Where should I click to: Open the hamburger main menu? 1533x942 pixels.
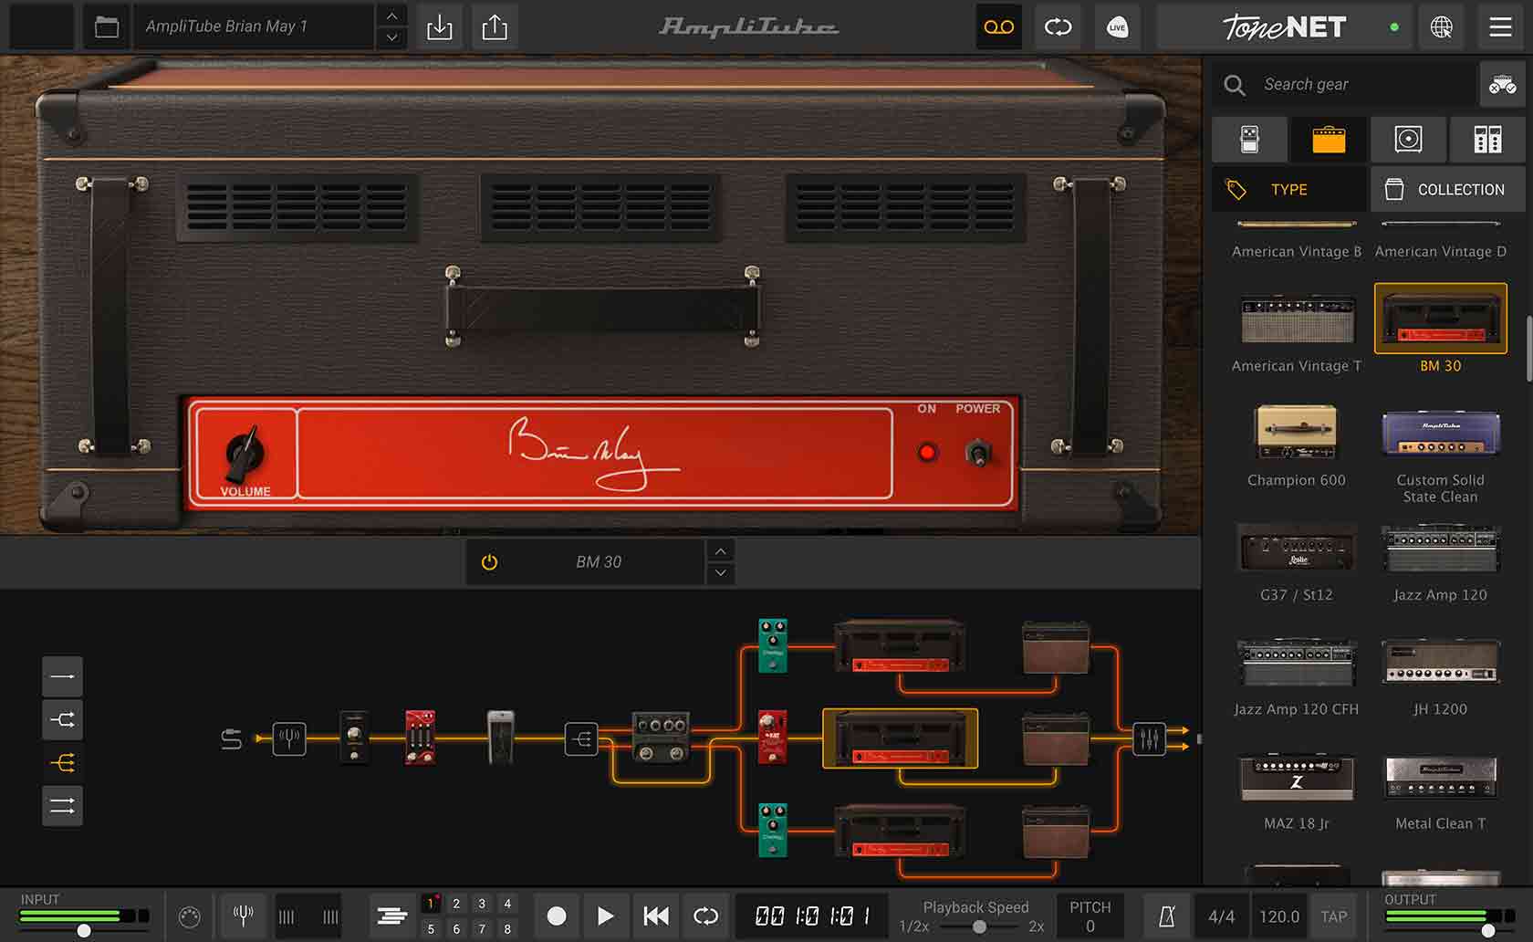tap(1500, 26)
